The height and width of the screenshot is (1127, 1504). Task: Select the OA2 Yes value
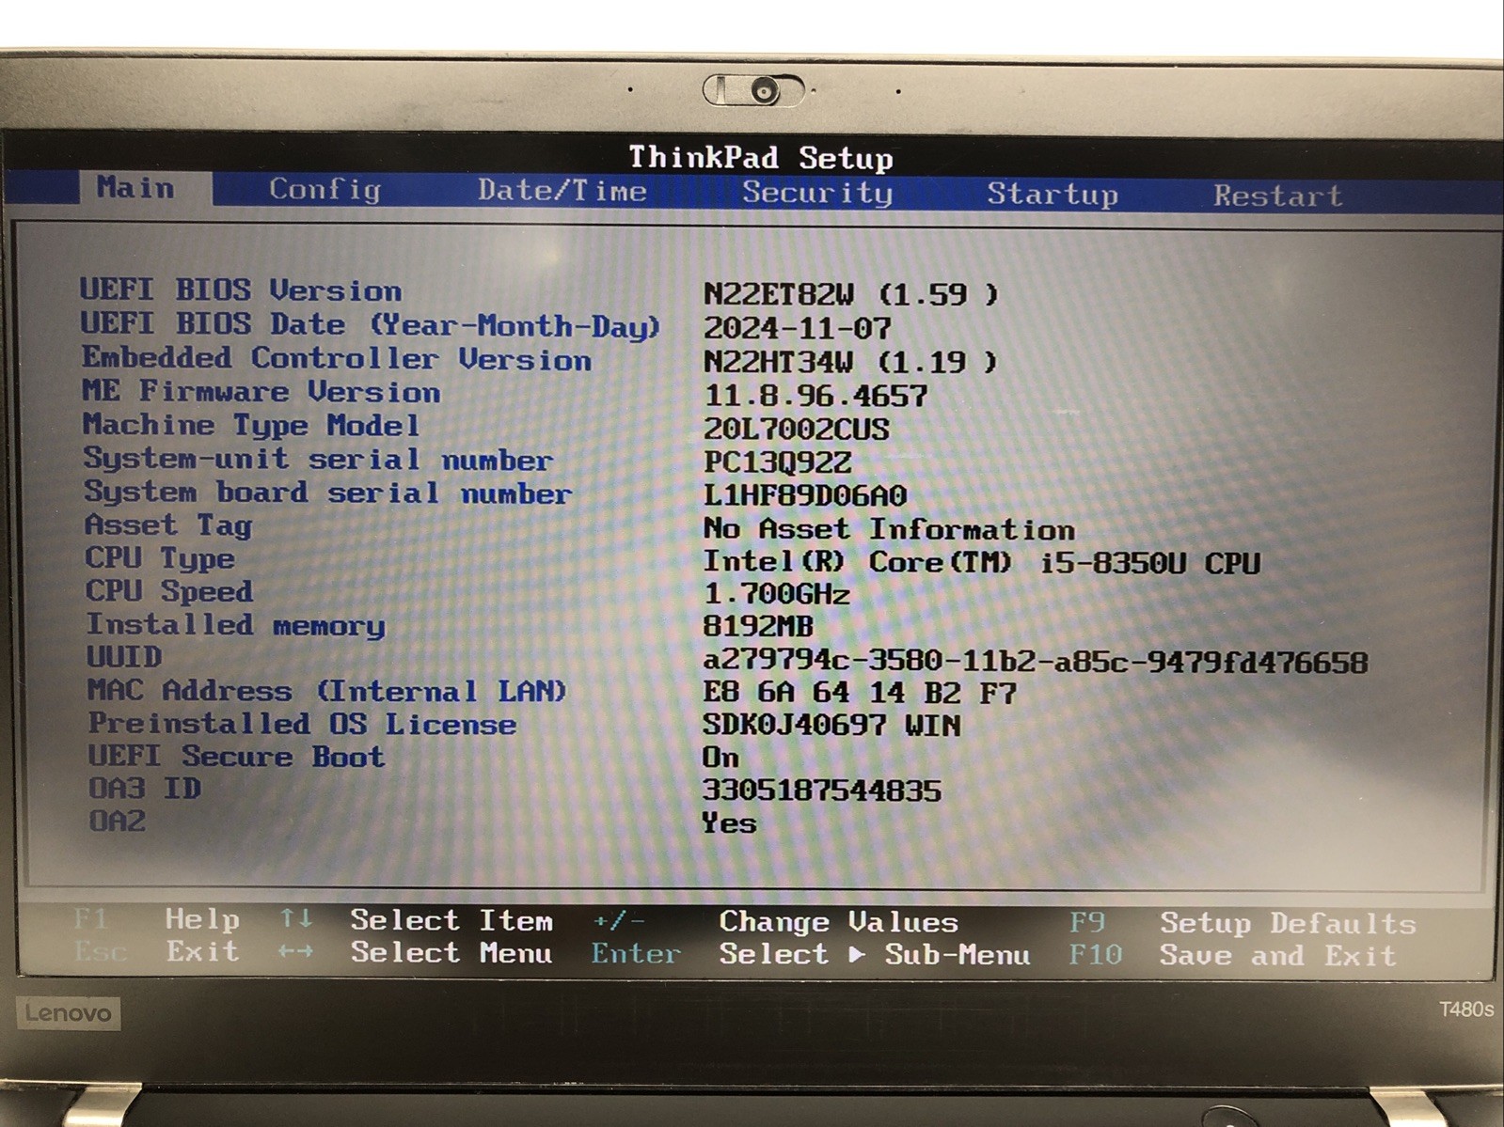pos(729,823)
